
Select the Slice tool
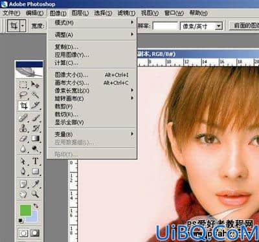tap(35, 105)
